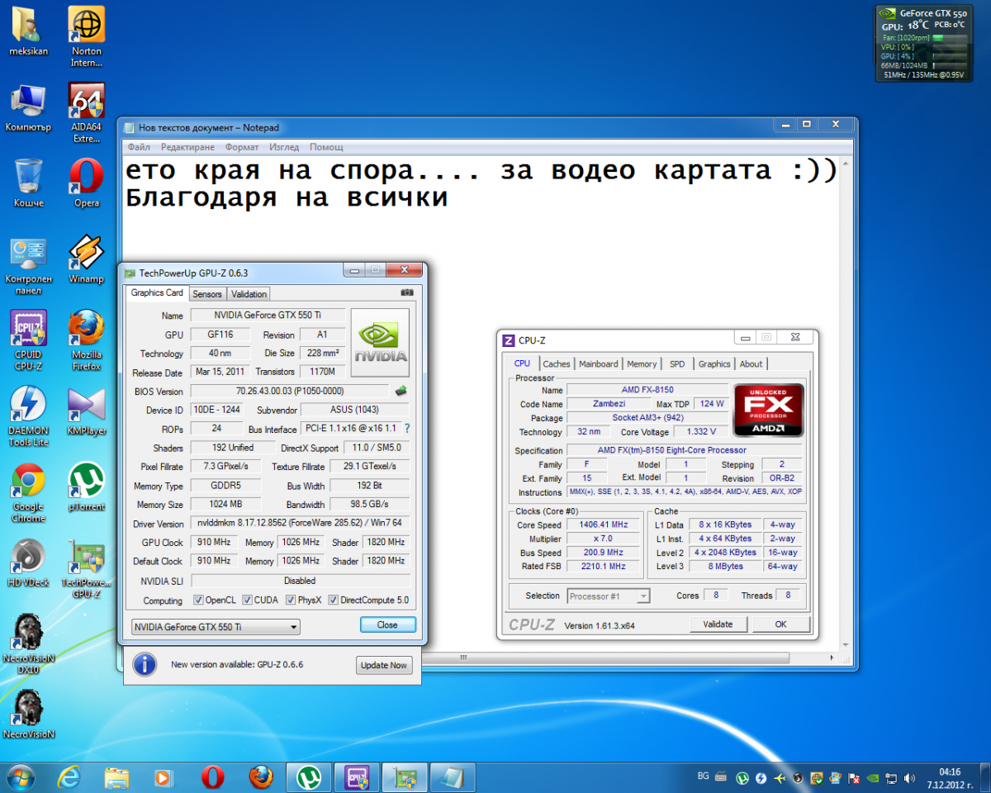Open the AIDA64 Extreme desktop shortcut
Viewport: 991px width, 793px height.
[x=86, y=113]
